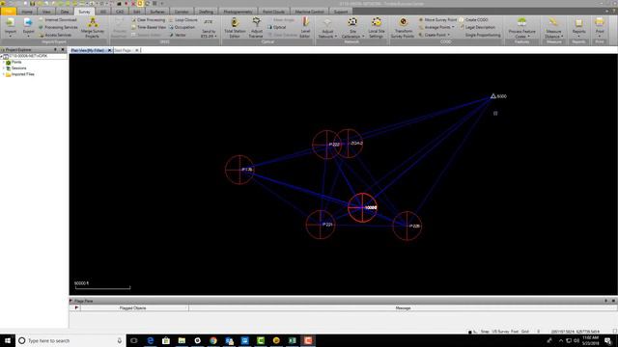Switch to the Drafting ribbon tab
Viewport: 618px width, 347px height.
(x=206, y=12)
